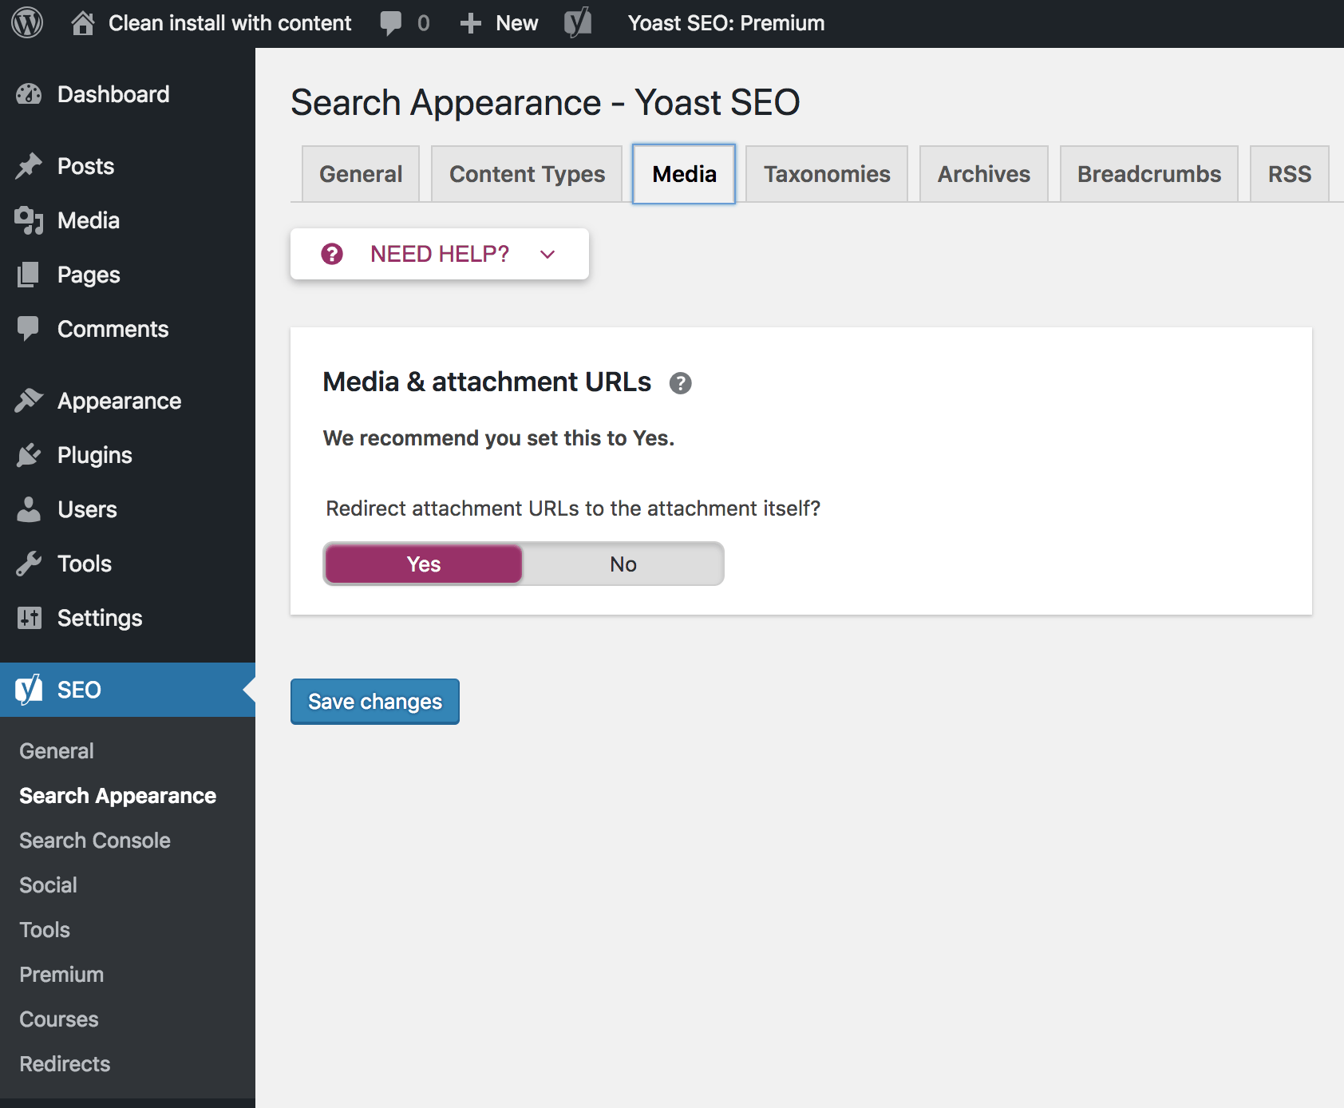Open Social in the SEO submenu

48,885
